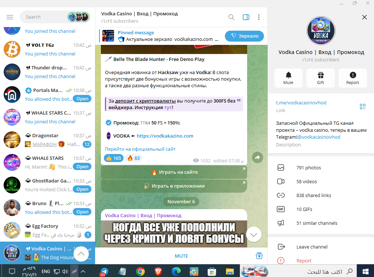Image resolution: width=374 pixels, height=277 pixels.
Task: Open the 10 GIFs section
Action: (321, 209)
